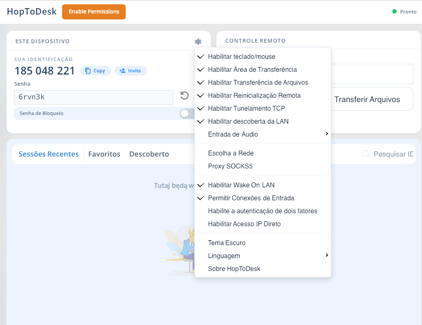Disable Habilitar descoberta da LAN

263,121
